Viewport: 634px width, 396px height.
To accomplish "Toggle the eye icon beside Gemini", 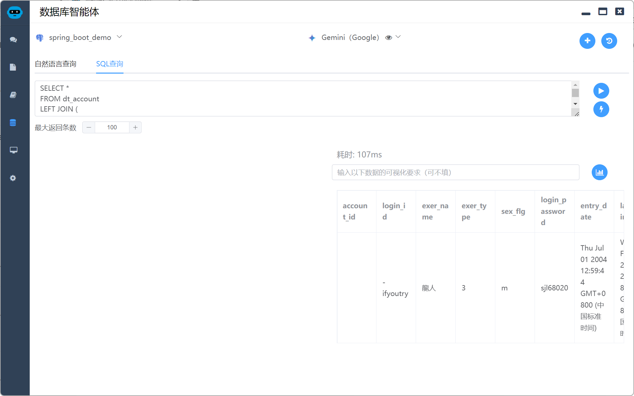I will [389, 38].
